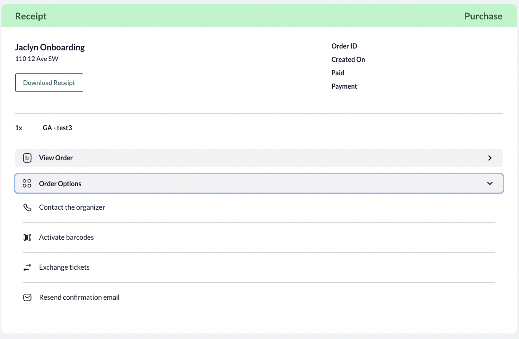Viewport: 519px width, 339px height.
Task: Click the Order ID label
Action: point(344,46)
